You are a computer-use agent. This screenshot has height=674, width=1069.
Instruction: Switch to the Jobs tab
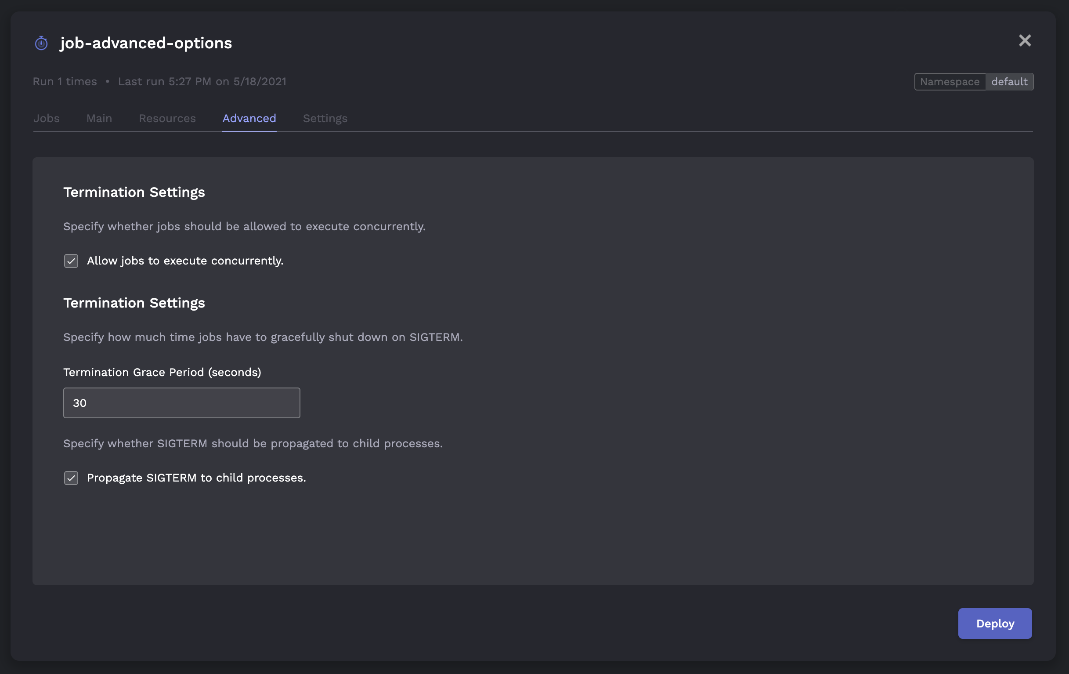[x=47, y=119]
